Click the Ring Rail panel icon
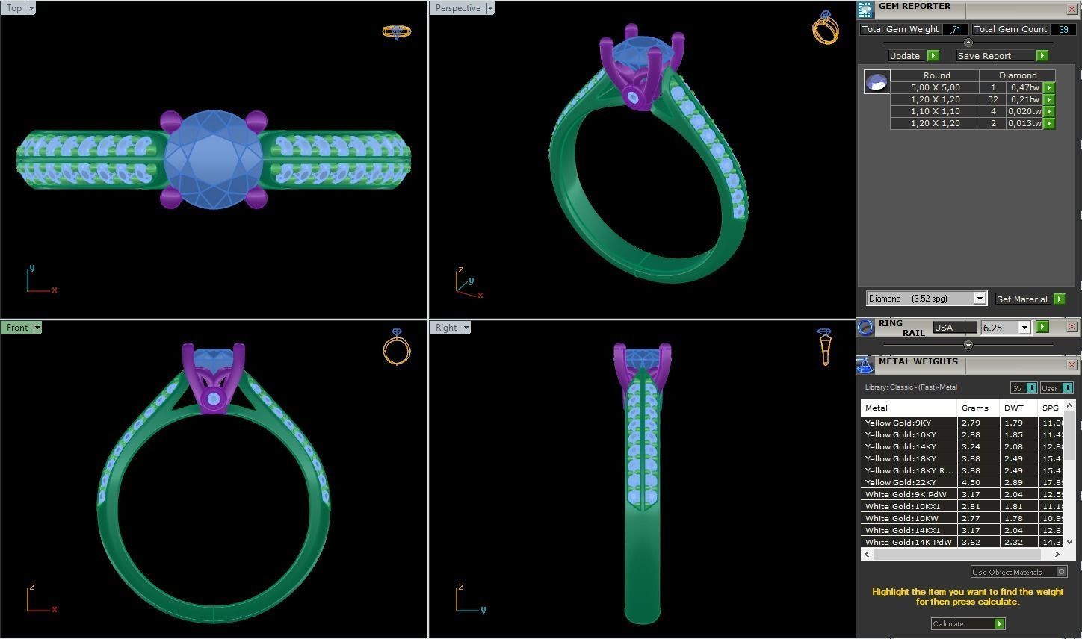 [865, 327]
